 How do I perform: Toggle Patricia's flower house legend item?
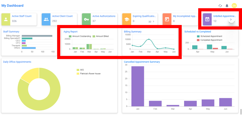(x=88, y=74)
